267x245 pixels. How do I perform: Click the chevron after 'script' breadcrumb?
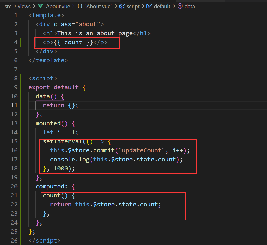143,7
